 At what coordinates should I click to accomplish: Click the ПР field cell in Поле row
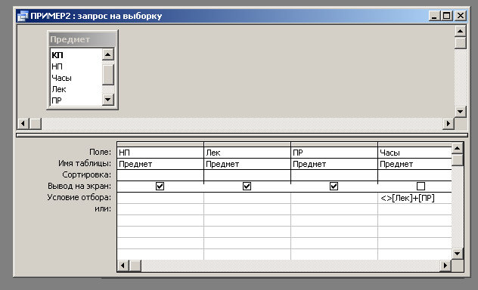(334, 153)
